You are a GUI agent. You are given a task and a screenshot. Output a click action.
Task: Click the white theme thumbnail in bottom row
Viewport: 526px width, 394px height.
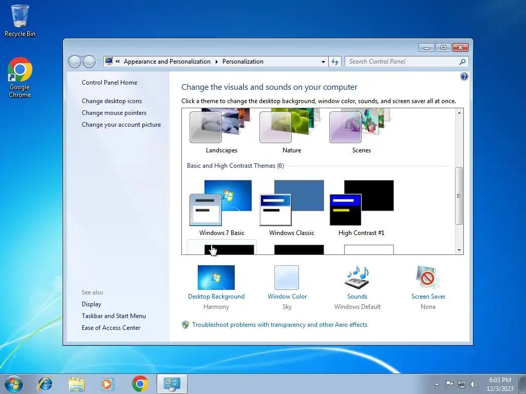[x=369, y=250]
